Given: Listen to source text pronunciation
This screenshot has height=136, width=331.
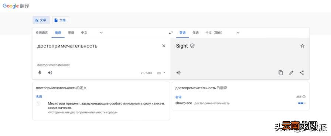Looking at the screenshot, I should click(50, 73).
